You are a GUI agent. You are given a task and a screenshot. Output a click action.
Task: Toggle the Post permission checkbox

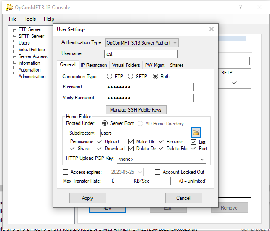pos(194,149)
